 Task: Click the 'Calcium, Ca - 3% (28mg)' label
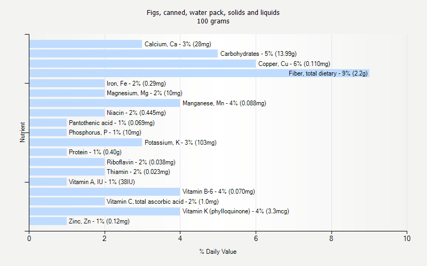178,44
